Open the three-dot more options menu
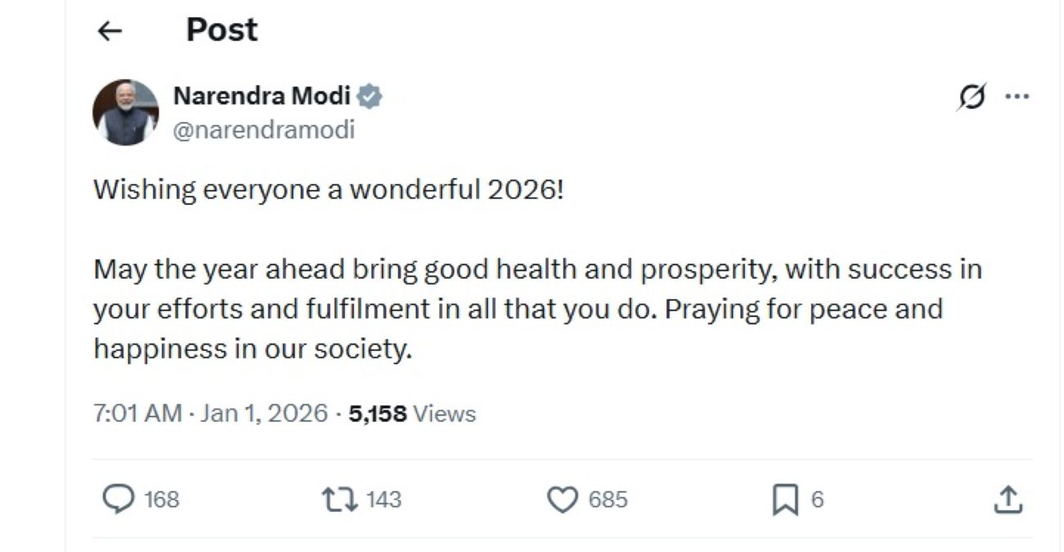The height and width of the screenshot is (552, 1064). 1017,96
